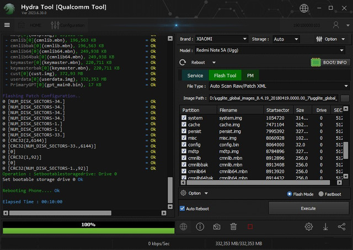Open the hamburger menu
Image resolution: width=353 pixels, height=250 pixels.
[7, 25]
